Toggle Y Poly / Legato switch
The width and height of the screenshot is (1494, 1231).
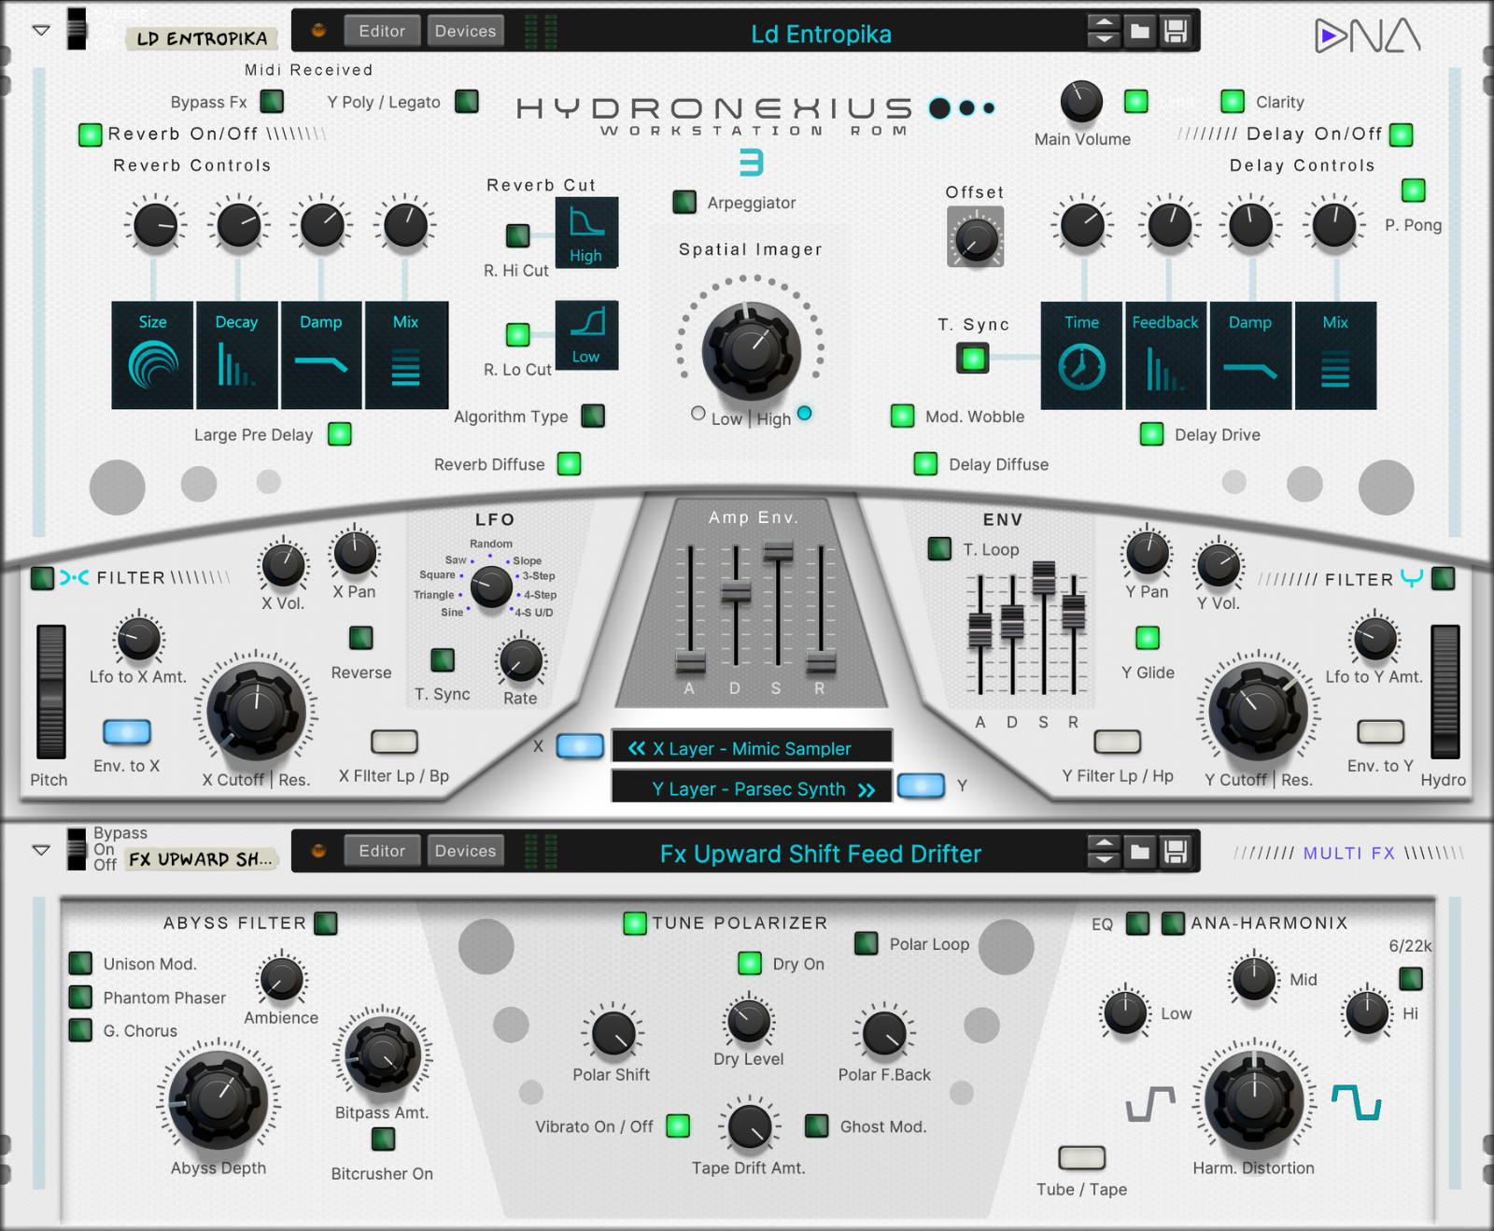click(x=467, y=101)
